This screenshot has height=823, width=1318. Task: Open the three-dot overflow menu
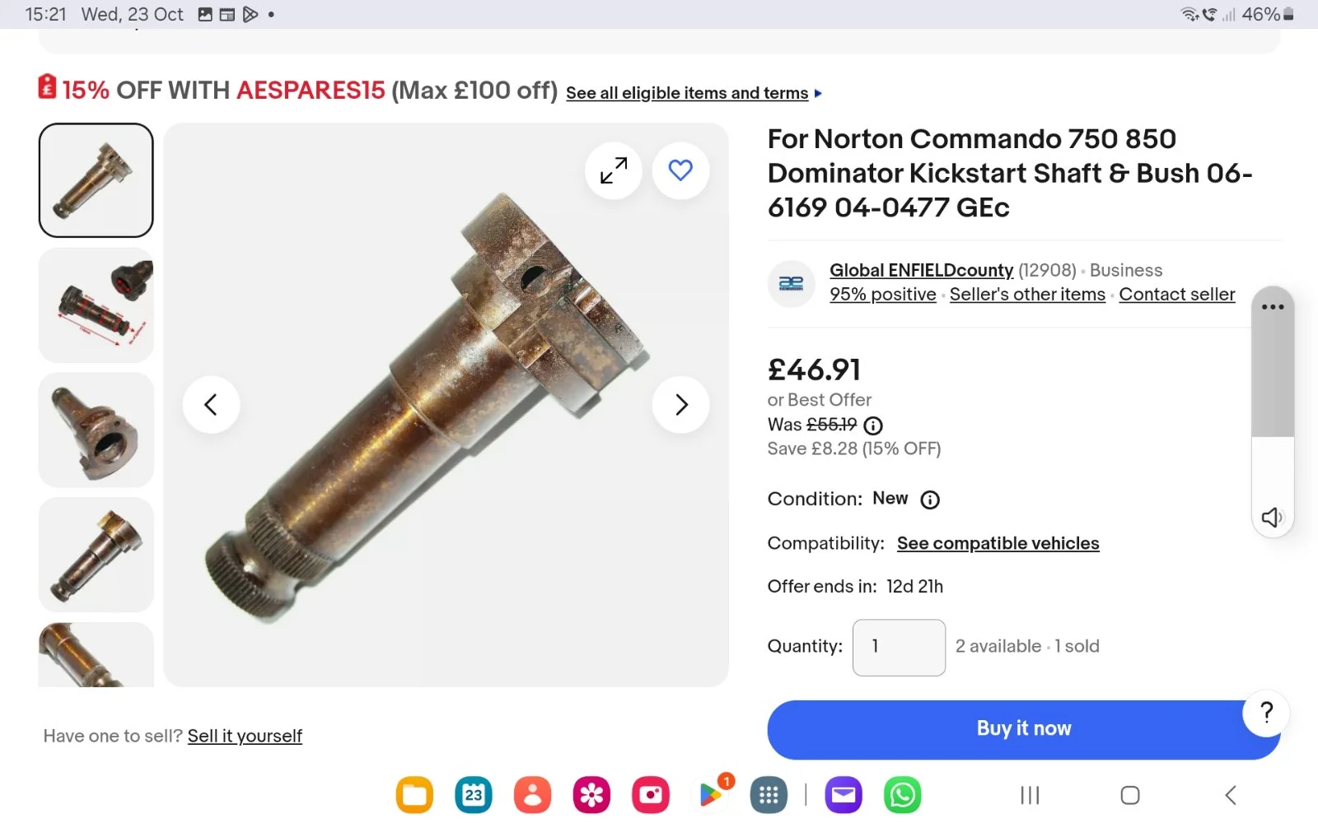[x=1273, y=306]
